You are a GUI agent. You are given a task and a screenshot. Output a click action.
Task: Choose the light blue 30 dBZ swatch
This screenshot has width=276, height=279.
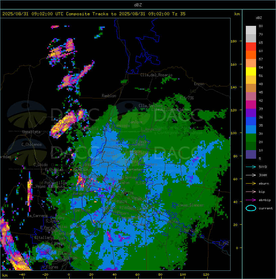[251, 129]
